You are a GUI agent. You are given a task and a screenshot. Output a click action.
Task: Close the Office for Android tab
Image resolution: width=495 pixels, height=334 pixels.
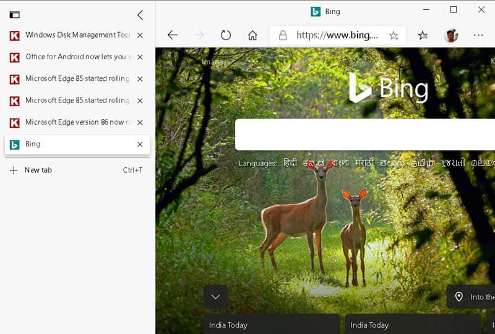(140, 57)
